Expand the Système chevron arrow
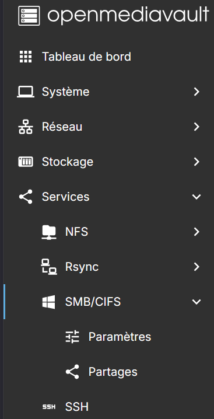The width and height of the screenshot is (214, 419). (197, 92)
